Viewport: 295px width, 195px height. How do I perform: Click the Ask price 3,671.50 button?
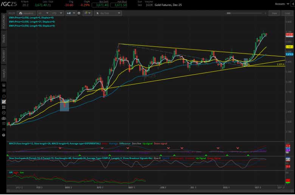118,5
